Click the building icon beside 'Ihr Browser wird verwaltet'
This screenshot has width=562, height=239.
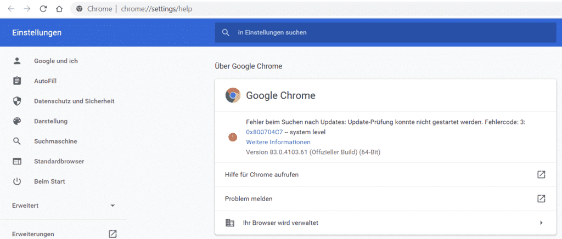point(230,223)
